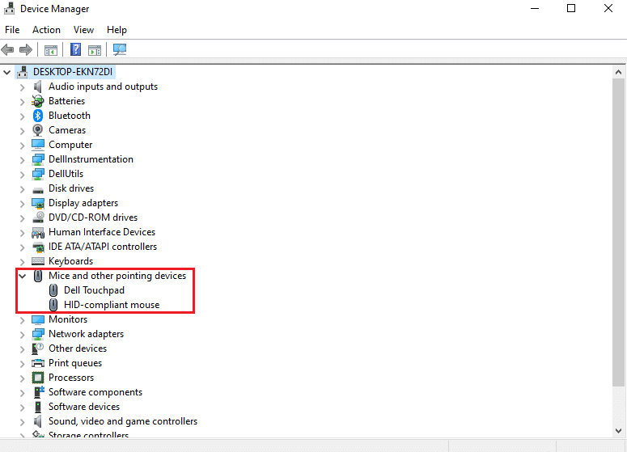Click the Audio inputs and outputs speaker icon

point(38,87)
